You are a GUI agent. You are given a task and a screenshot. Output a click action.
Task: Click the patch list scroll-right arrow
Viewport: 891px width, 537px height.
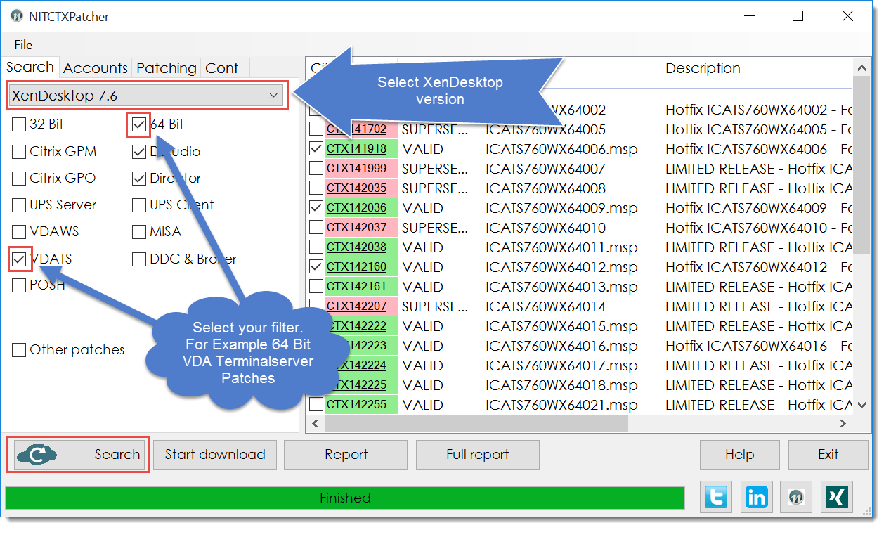844,423
